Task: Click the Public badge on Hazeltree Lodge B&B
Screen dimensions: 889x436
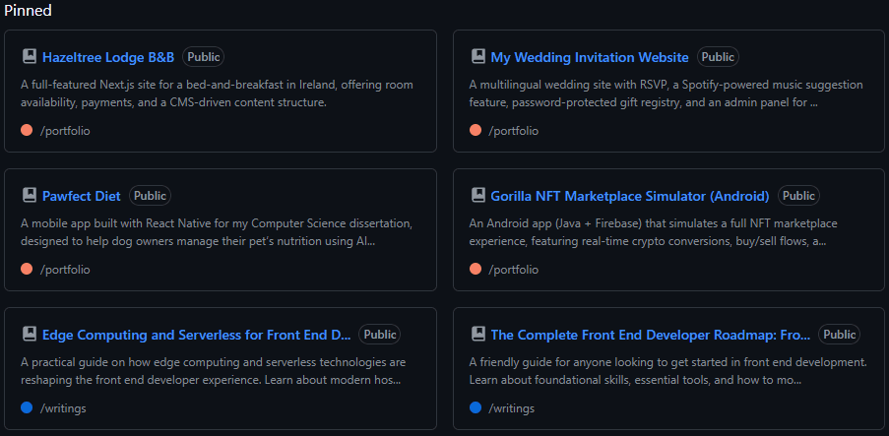Action: coord(203,57)
